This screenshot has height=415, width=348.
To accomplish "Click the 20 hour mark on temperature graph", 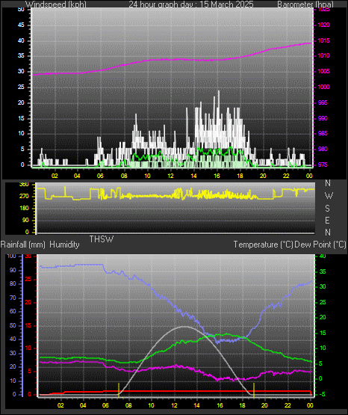I will click(x=264, y=405).
